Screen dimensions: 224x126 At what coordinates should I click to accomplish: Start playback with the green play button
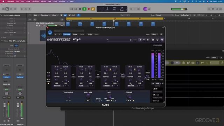pos(84,9)
